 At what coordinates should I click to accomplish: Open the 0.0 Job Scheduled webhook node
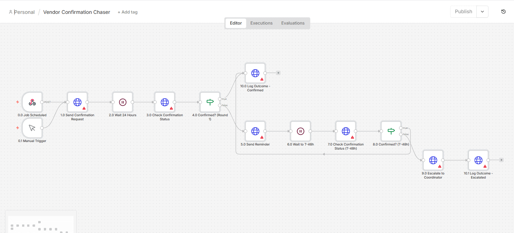32,102
